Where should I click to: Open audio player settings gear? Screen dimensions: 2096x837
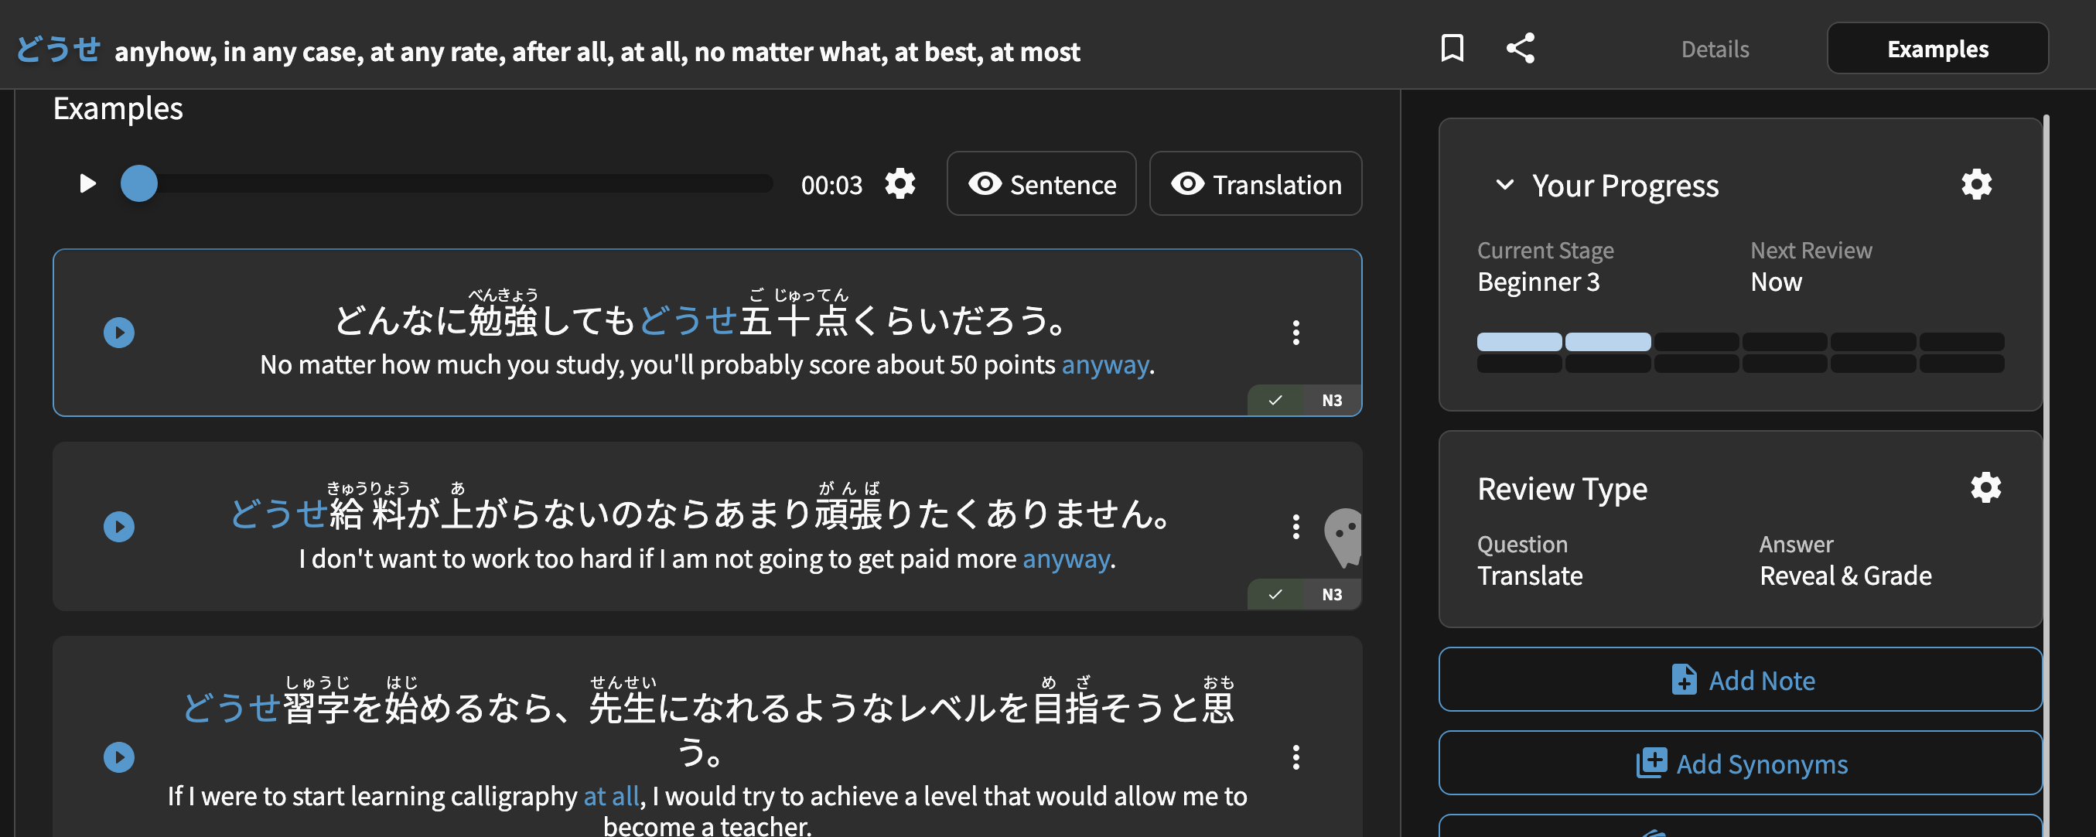click(x=900, y=183)
